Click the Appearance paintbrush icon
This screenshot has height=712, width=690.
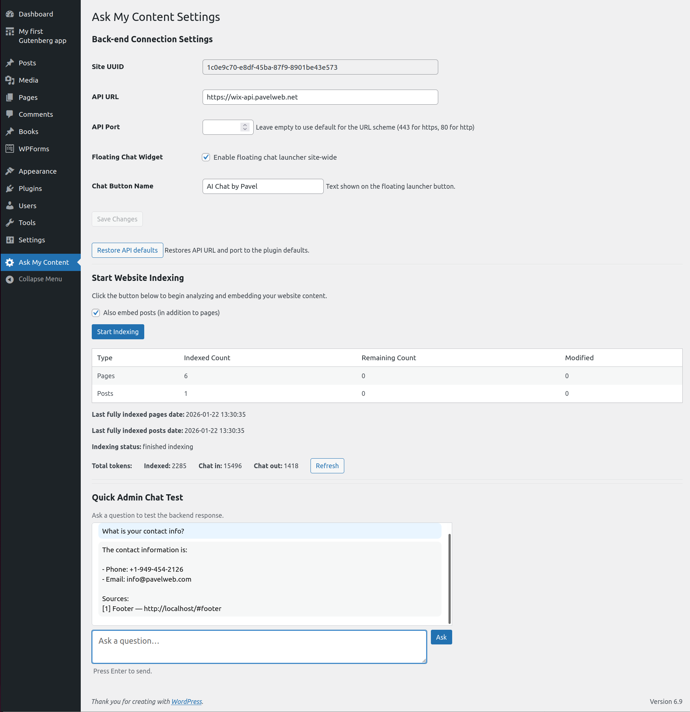(x=10, y=171)
